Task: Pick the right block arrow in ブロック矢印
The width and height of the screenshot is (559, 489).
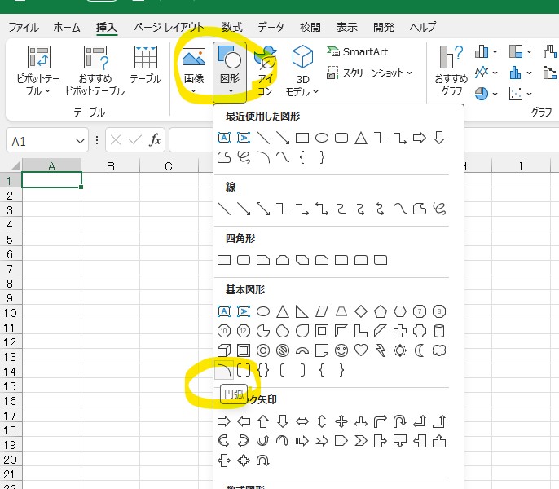Action: pos(224,421)
